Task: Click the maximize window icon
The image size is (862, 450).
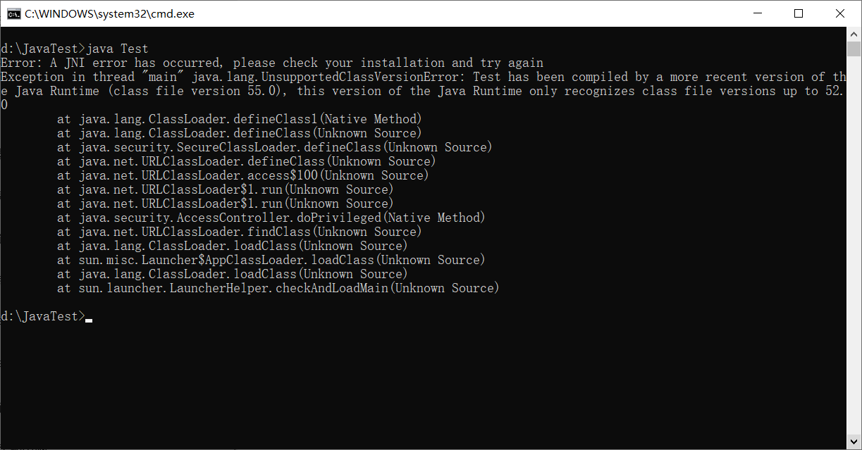Action: [x=799, y=13]
